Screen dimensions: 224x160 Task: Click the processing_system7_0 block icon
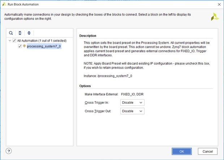(x=24, y=46)
